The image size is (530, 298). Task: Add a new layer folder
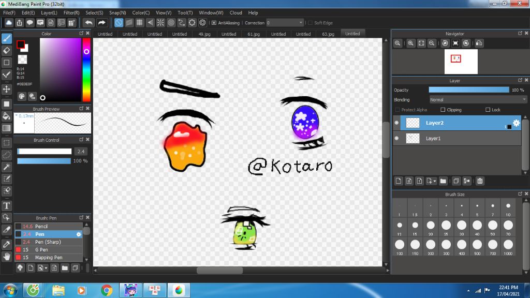tap(443, 181)
